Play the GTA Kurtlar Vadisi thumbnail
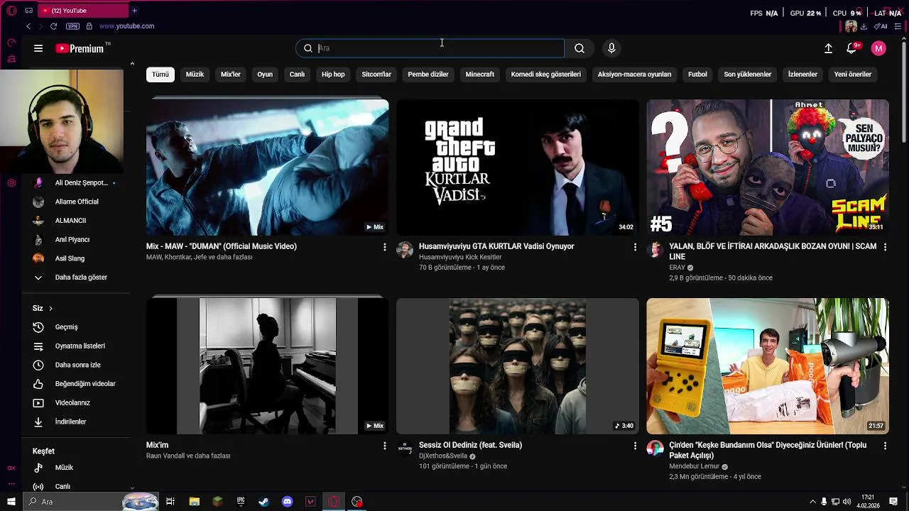This screenshot has width=909, height=511. pos(518,167)
